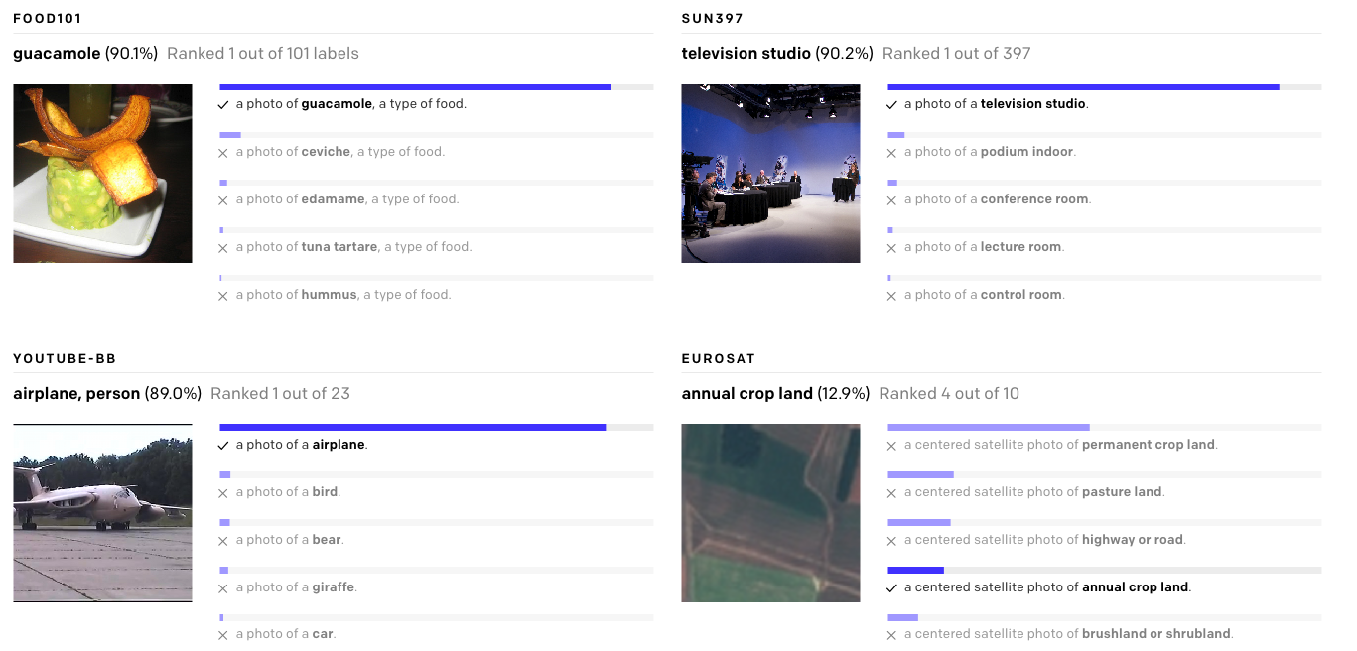Click the checkmark next to television studio

tap(891, 105)
